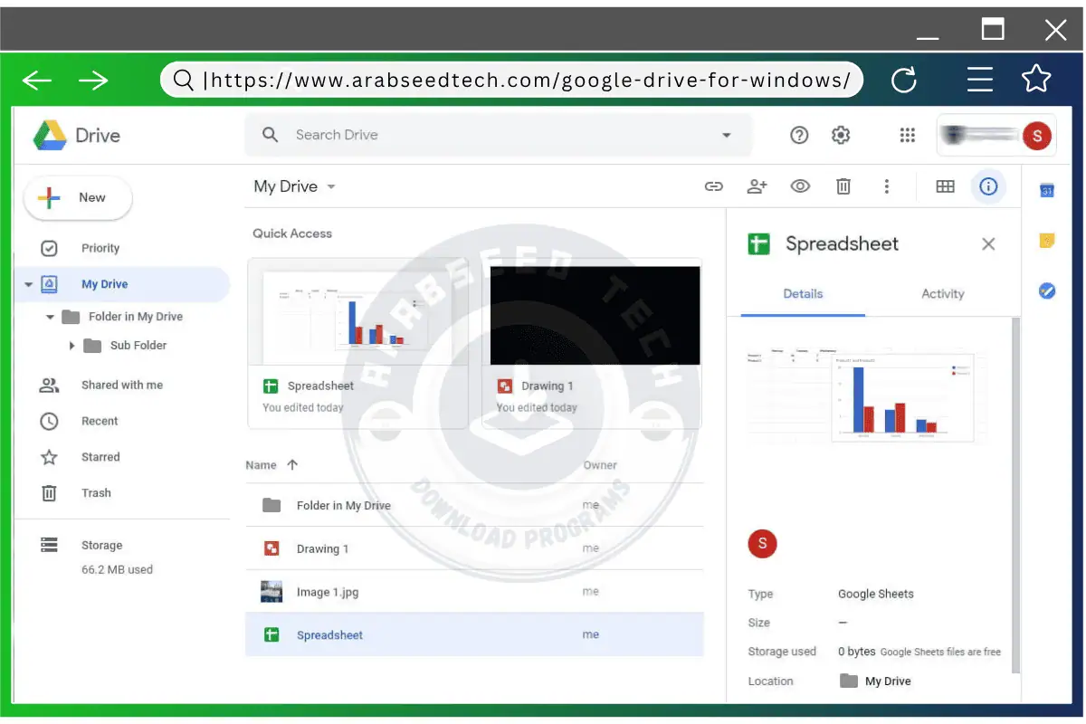Viewport: 1086px width, 724px height.
Task: Click the Remove trash icon in toolbar
Action: click(x=843, y=186)
